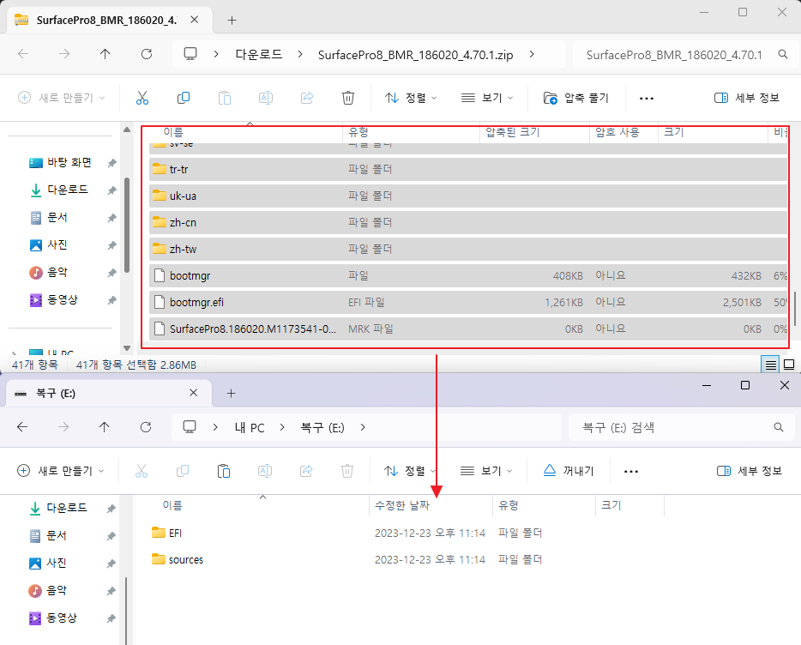Viewport: 801px width, 645px height.
Task: Toggle 세부 정보 pane in zip window
Action: [x=746, y=98]
